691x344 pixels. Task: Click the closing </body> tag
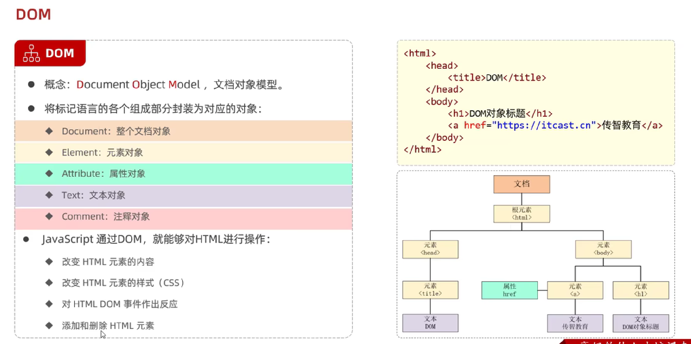click(445, 137)
